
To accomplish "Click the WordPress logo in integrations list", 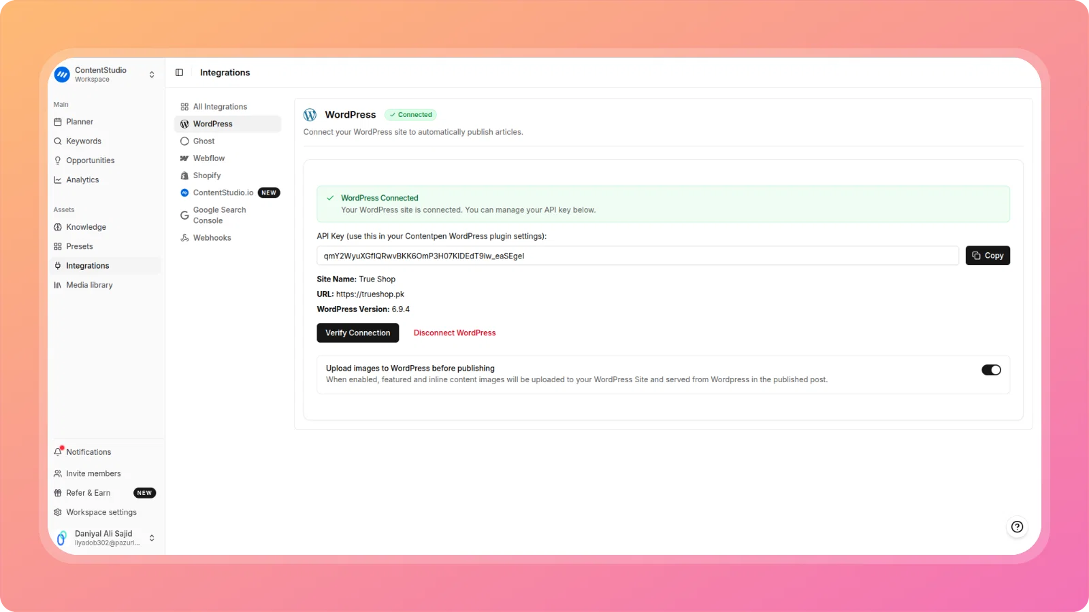I will point(184,124).
